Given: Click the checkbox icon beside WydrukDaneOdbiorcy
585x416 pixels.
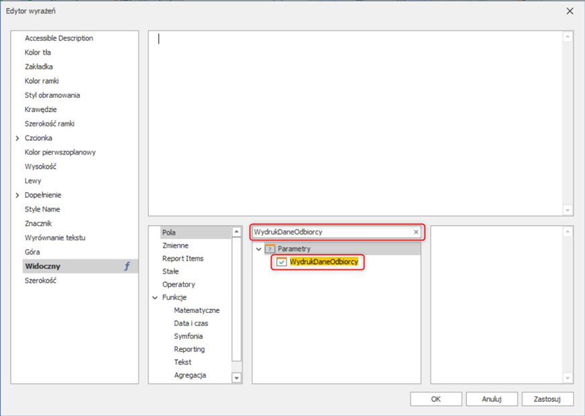Looking at the screenshot, I should click(x=282, y=262).
